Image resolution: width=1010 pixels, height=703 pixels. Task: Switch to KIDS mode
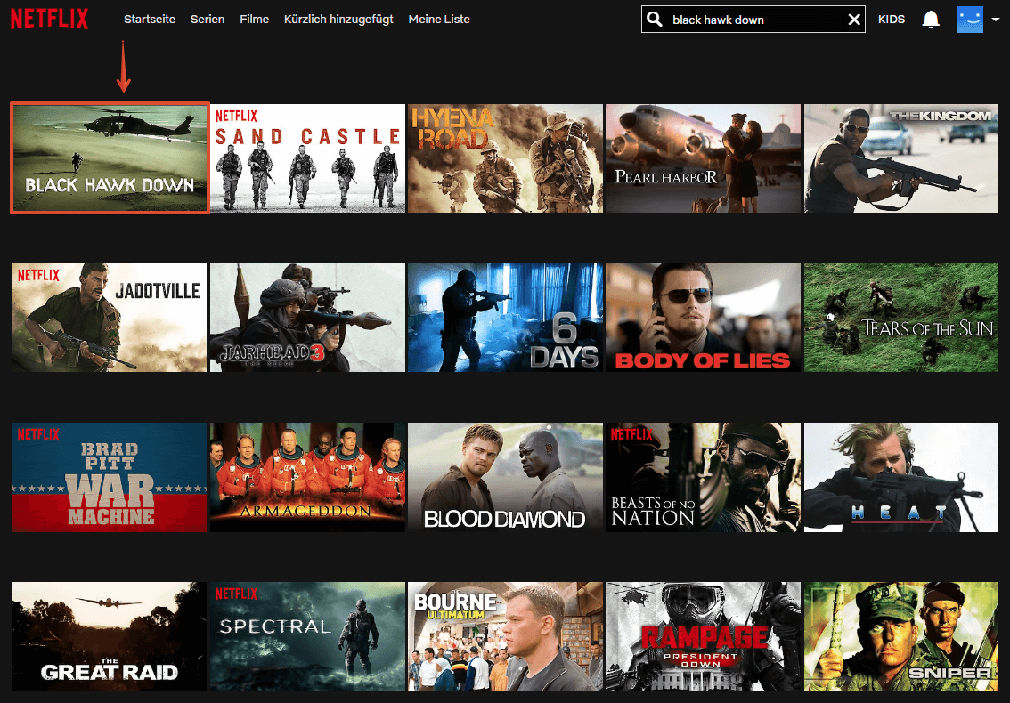(892, 20)
